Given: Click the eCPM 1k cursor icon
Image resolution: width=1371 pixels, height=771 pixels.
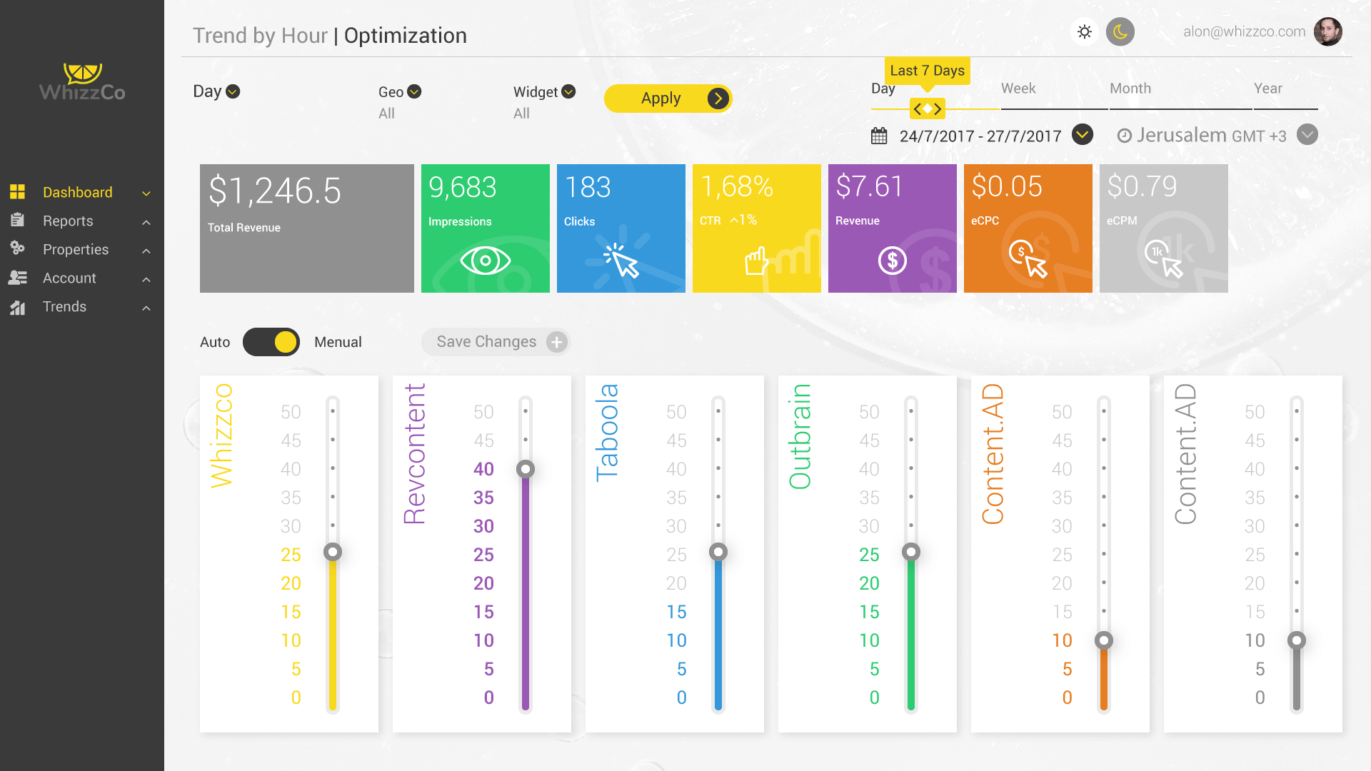Looking at the screenshot, I should tap(1163, 258).
